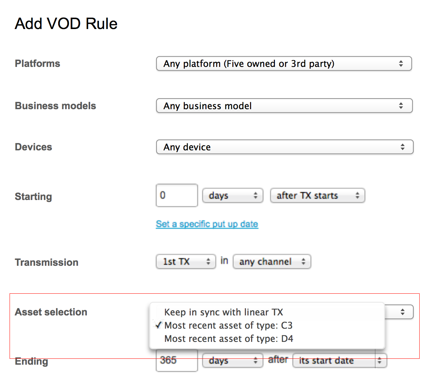Open the 'any channel' dropdown
427x386 pixels.
[x=272, y=262]
